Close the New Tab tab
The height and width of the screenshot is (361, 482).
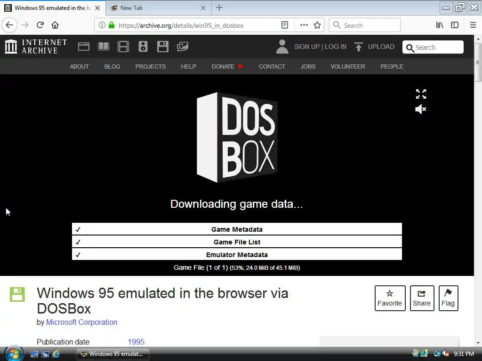203,8
